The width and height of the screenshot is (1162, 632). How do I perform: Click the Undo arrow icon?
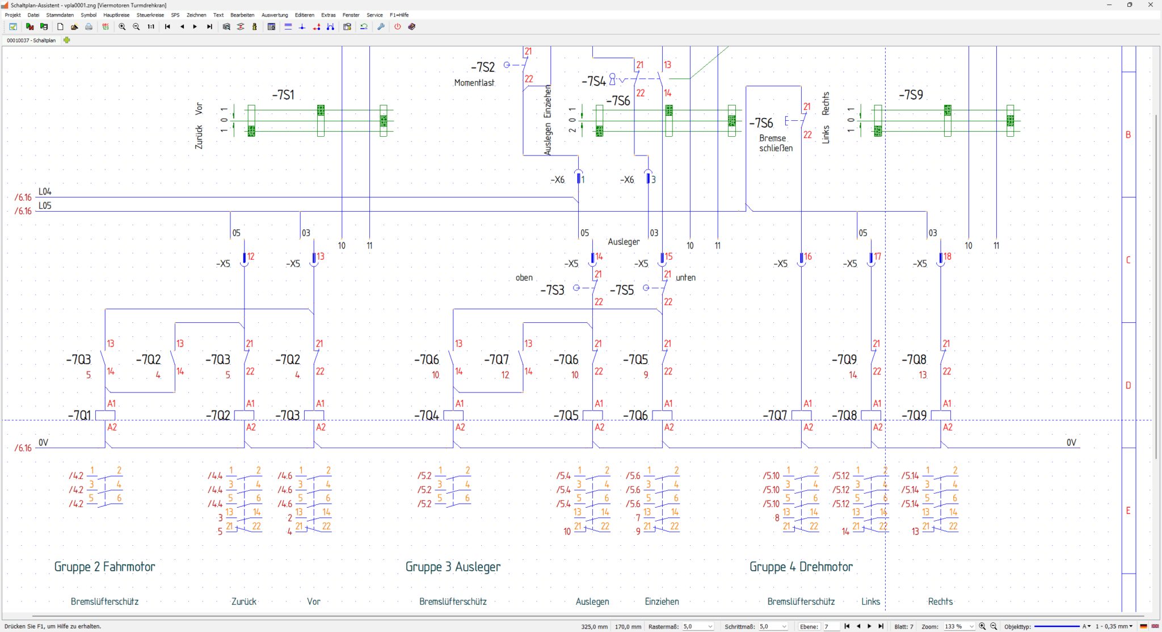point(363,27)
